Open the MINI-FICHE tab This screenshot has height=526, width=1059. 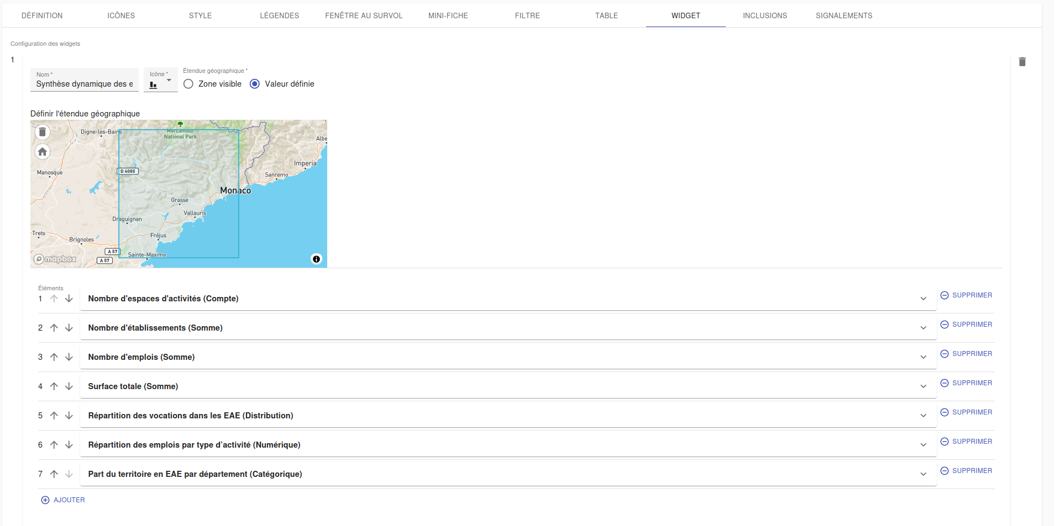448,15
